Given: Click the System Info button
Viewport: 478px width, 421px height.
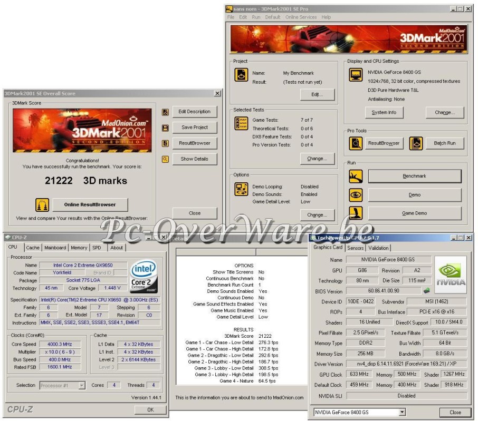Looking at the screenshot, I should (x=384, y=113).
